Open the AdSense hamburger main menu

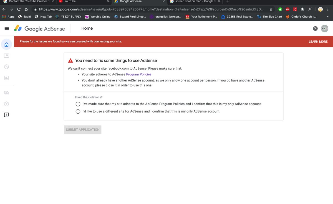coord(7,29)
